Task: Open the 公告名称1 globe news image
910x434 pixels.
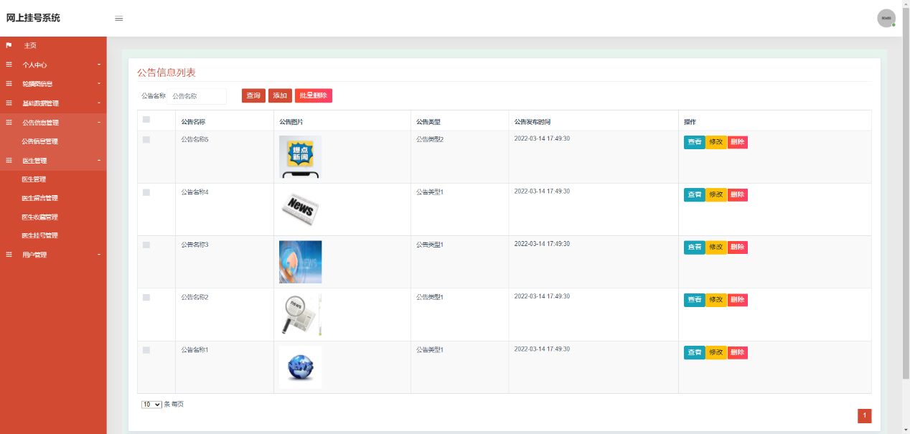Action: 300,367
